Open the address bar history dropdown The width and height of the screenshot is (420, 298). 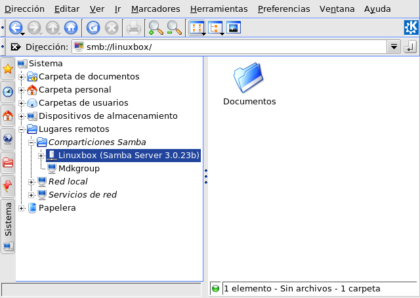click(x=394, y=47)
